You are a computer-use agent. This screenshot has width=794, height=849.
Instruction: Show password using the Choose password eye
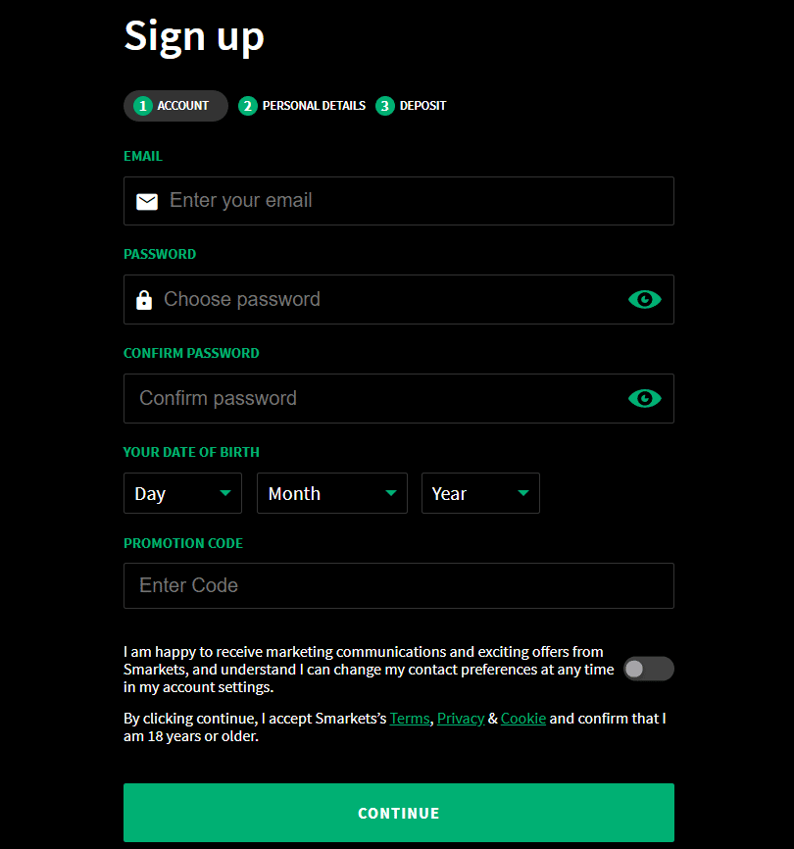(644, 299)
